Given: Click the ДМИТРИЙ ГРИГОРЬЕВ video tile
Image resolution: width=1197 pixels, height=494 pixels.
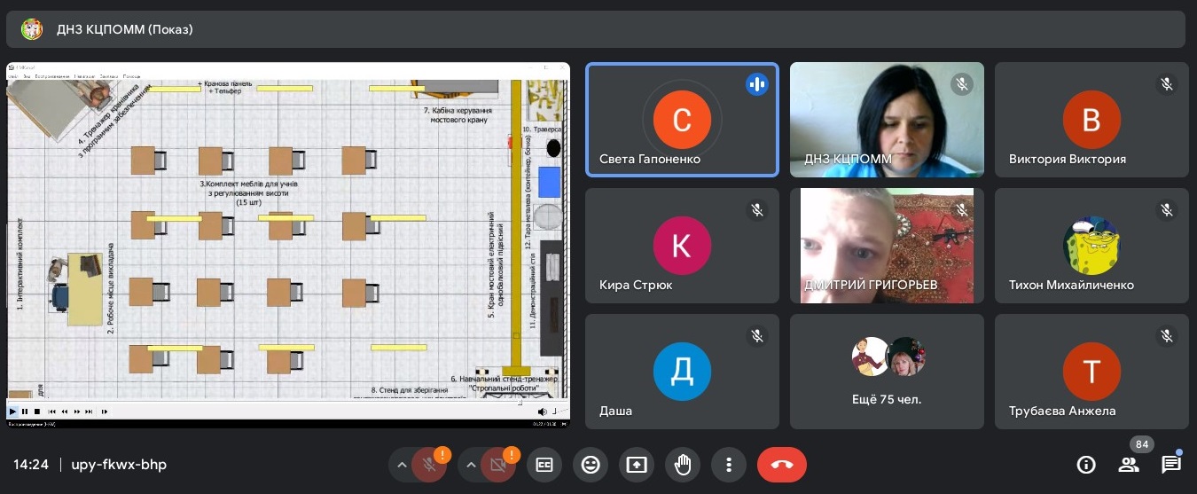Looking at the screenshot, I should 887,246.
